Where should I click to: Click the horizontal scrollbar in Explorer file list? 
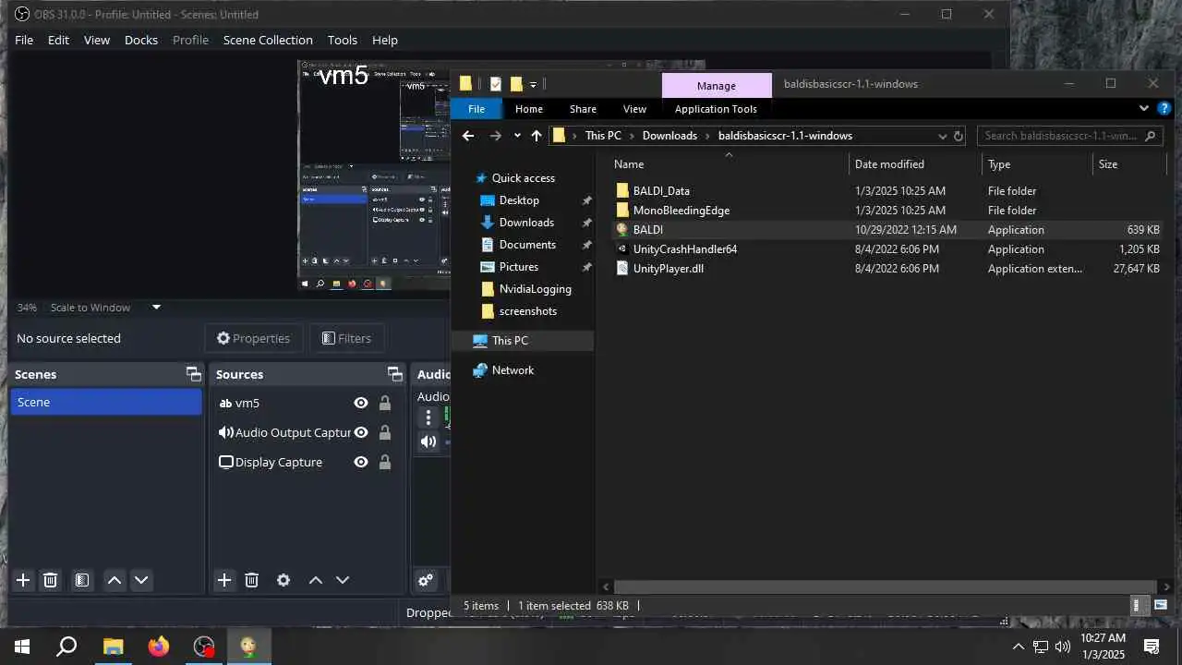pos(886,586)
